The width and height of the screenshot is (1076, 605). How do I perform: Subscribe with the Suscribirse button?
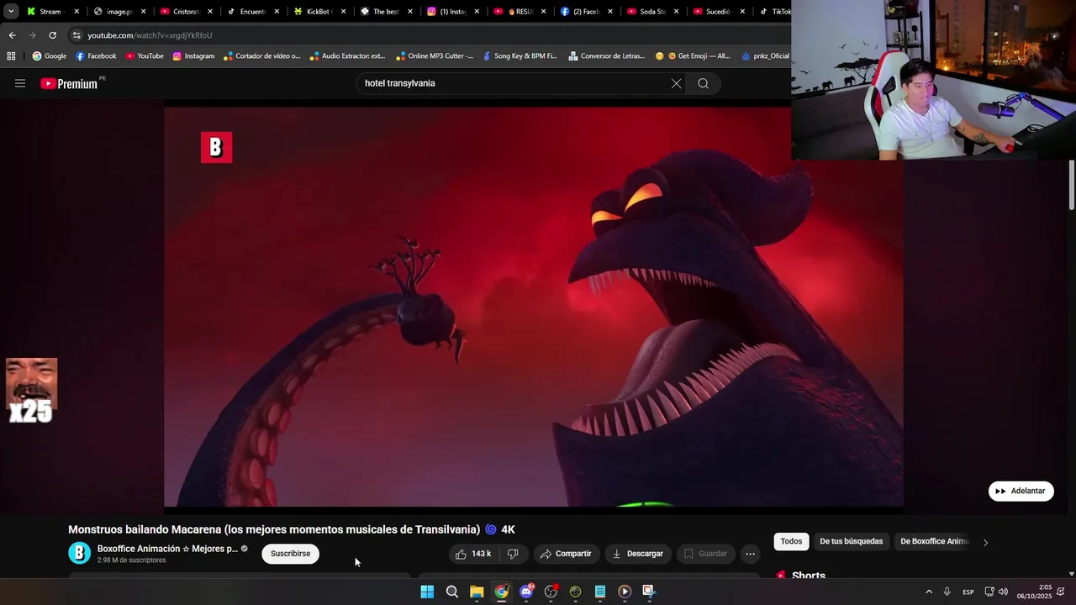coord(290,554)
